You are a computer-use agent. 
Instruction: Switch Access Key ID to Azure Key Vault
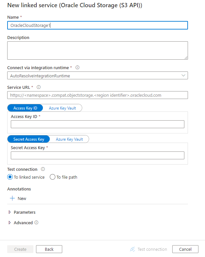click(63, 108)
